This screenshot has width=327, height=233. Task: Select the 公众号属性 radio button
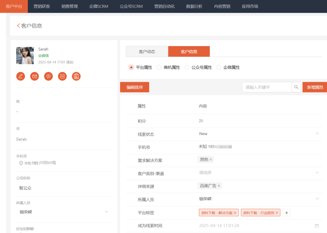(x=187, y=68)
